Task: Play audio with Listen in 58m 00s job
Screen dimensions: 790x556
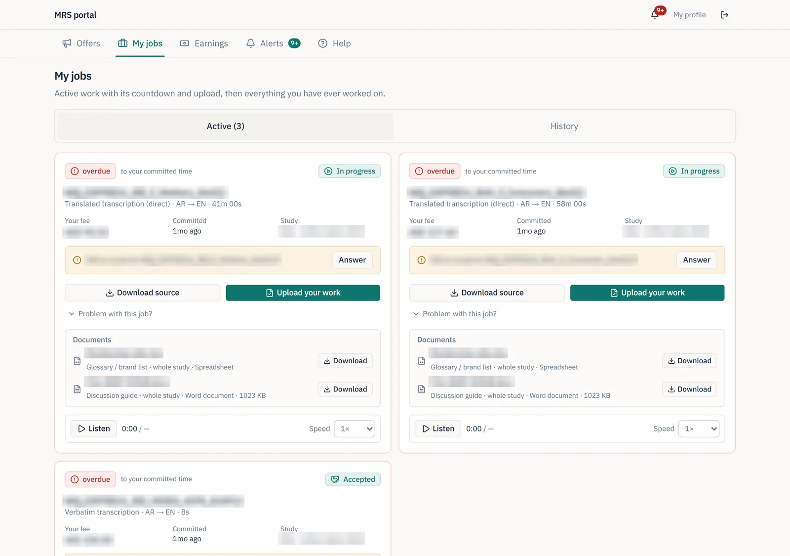Action: coord(438,429)
